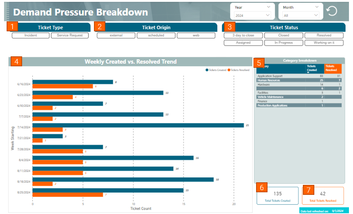Open the Month All dropdown

[301, 15]
